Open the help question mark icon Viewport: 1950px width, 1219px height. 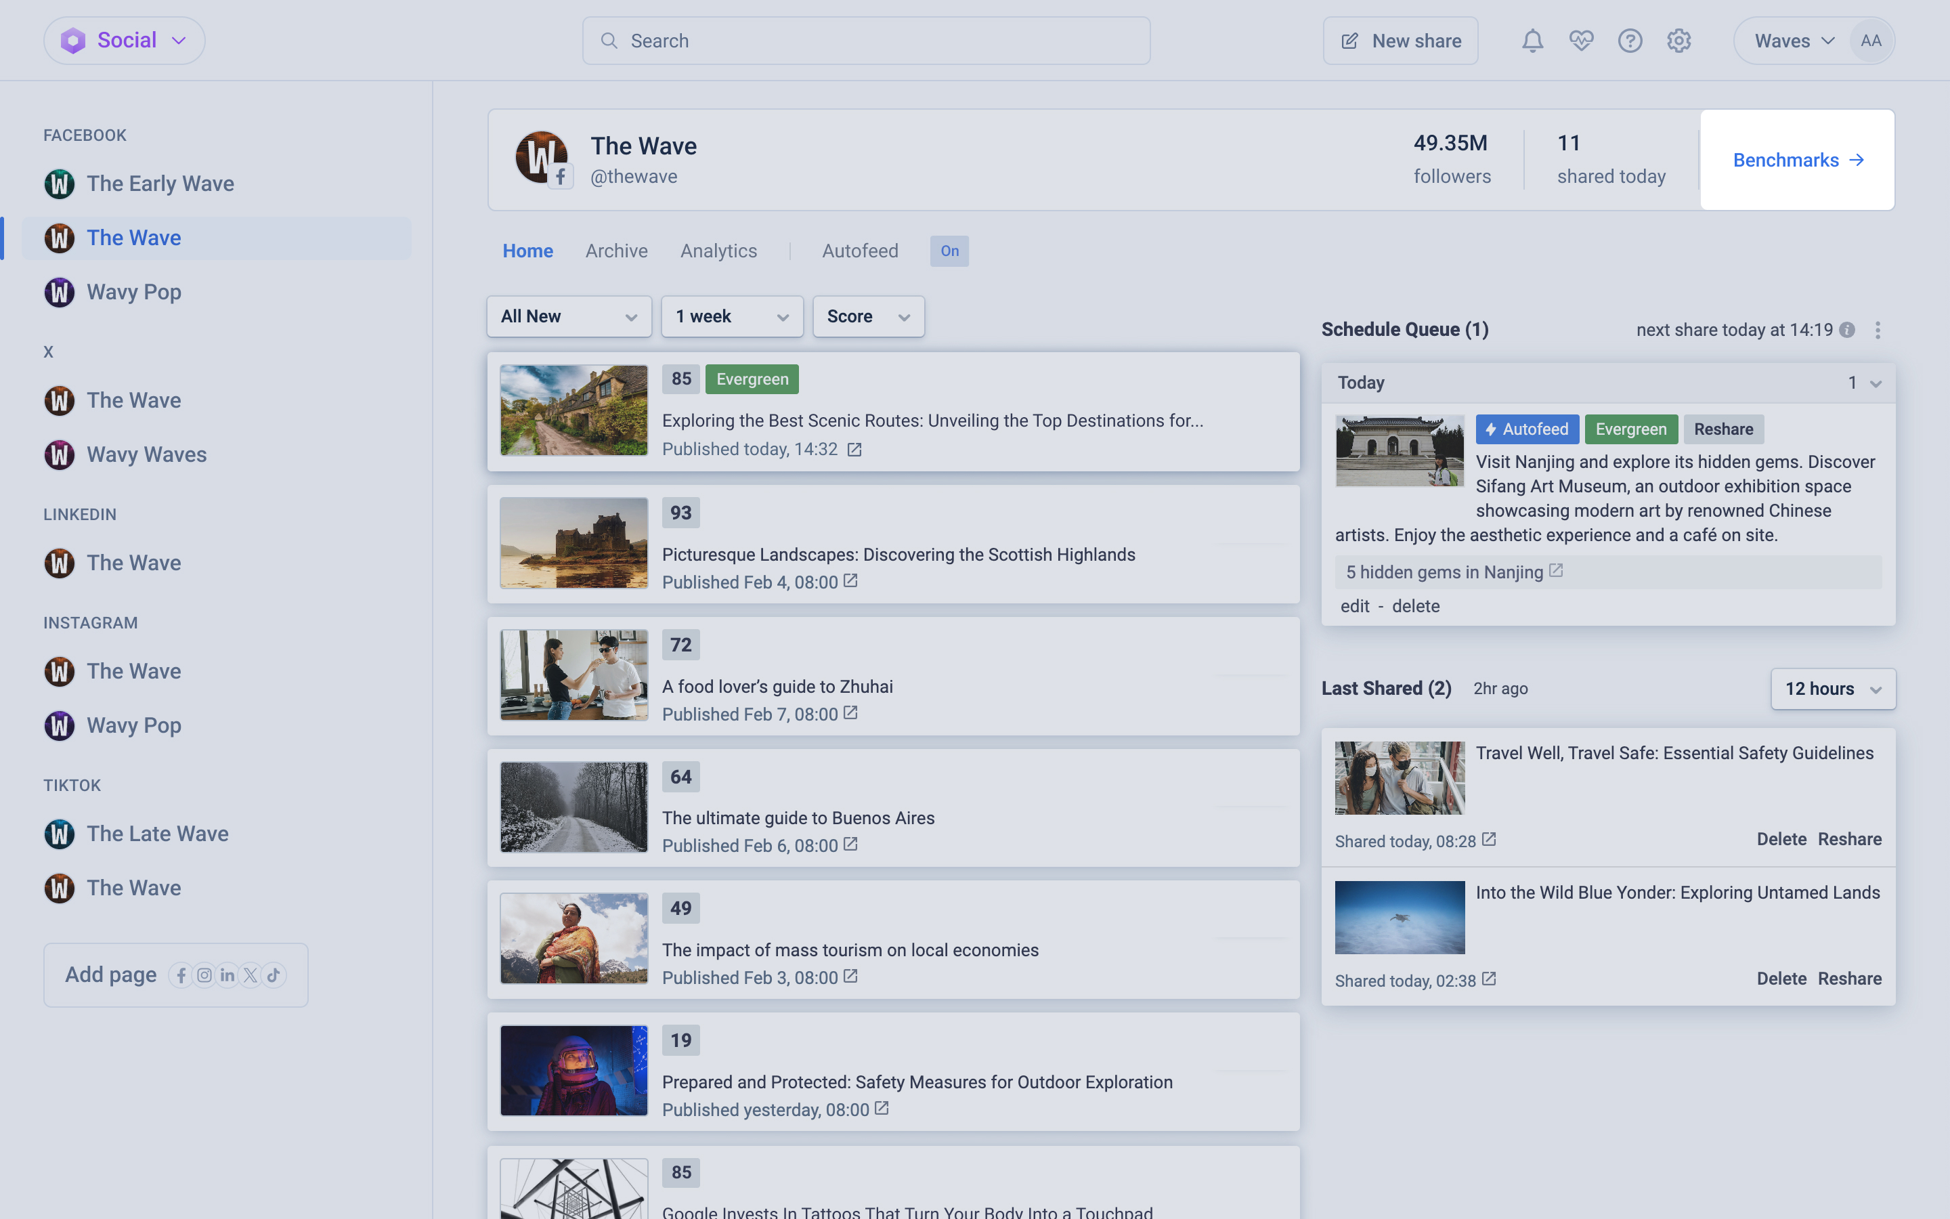coord(1629,41)
